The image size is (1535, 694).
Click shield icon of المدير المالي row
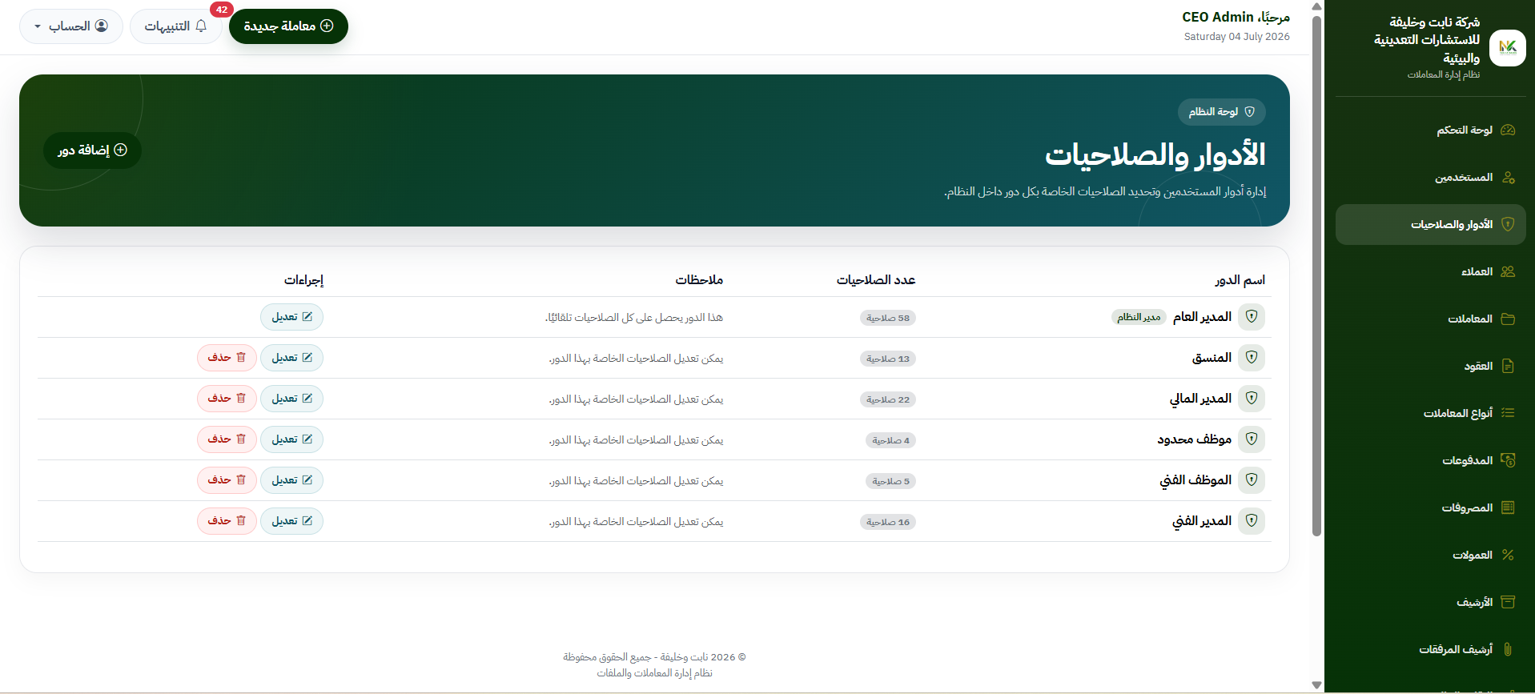click(x=1252, y=399)
